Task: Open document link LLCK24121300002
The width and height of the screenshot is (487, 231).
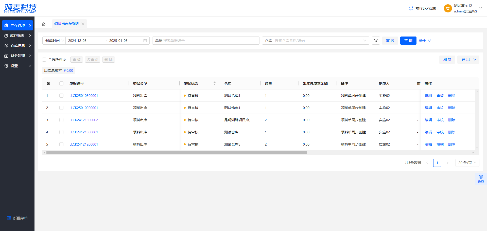Action: click(84, 120)
